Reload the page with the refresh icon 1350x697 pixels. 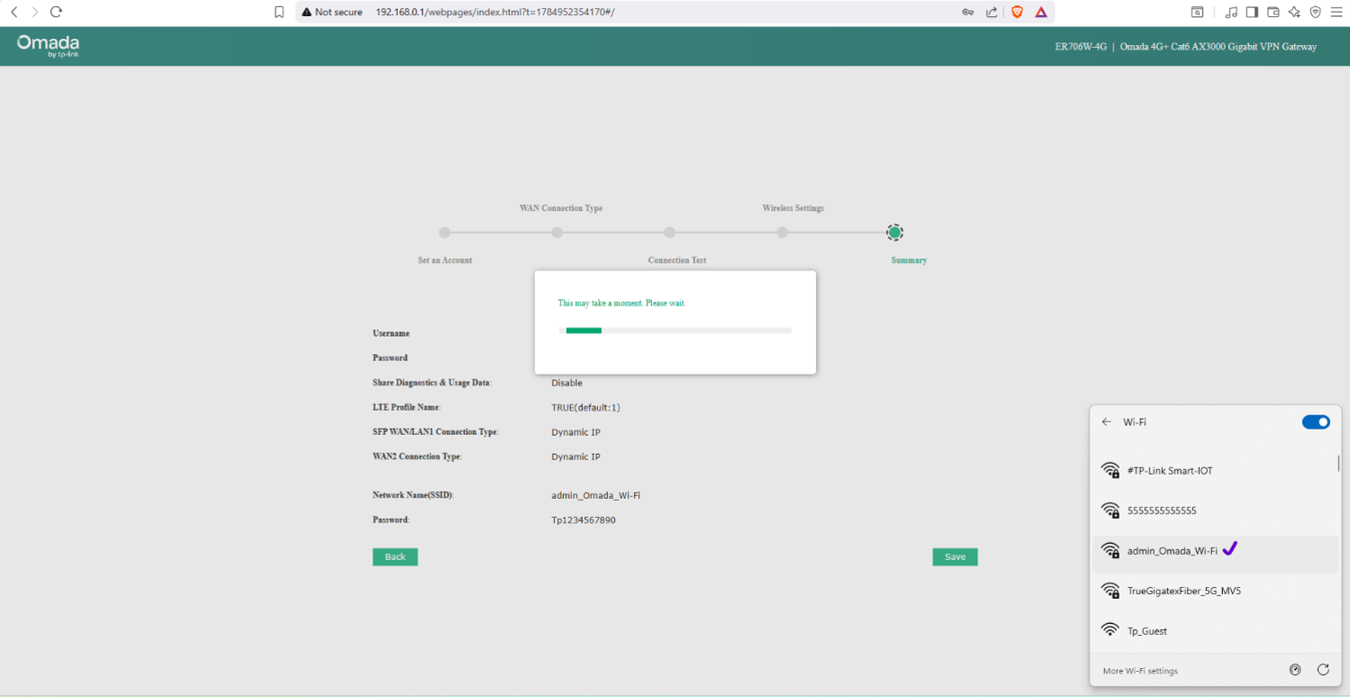(x=56, y=12)
